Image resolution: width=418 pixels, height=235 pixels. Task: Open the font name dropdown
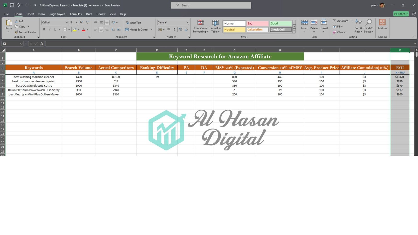click(67, 22)
